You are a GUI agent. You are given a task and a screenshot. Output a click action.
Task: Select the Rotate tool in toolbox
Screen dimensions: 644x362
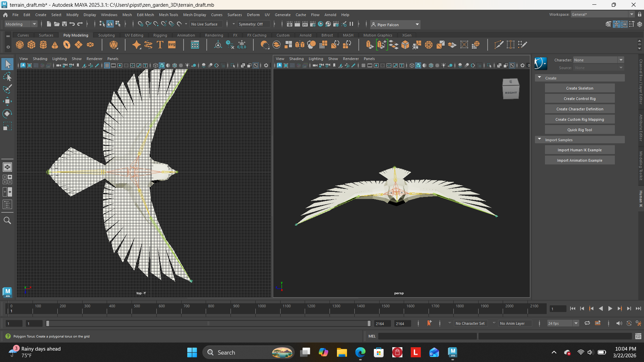pyautogui.click(x=7, y=114)
